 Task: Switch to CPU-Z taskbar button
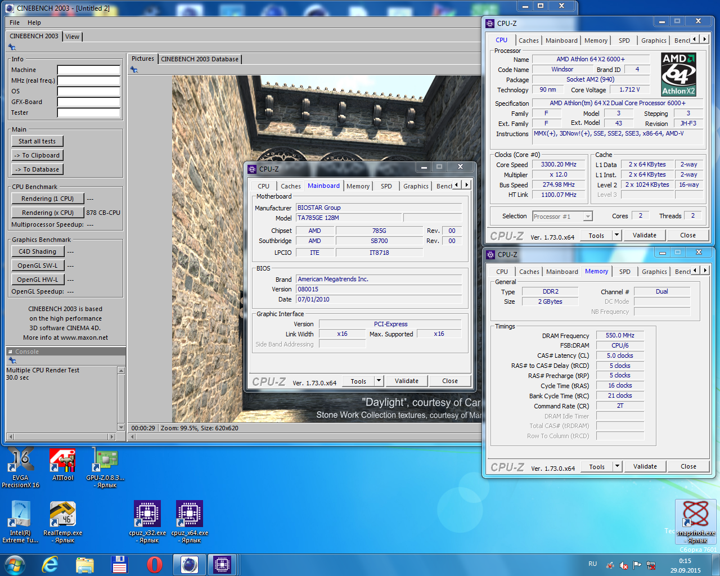tap(222, 565)
